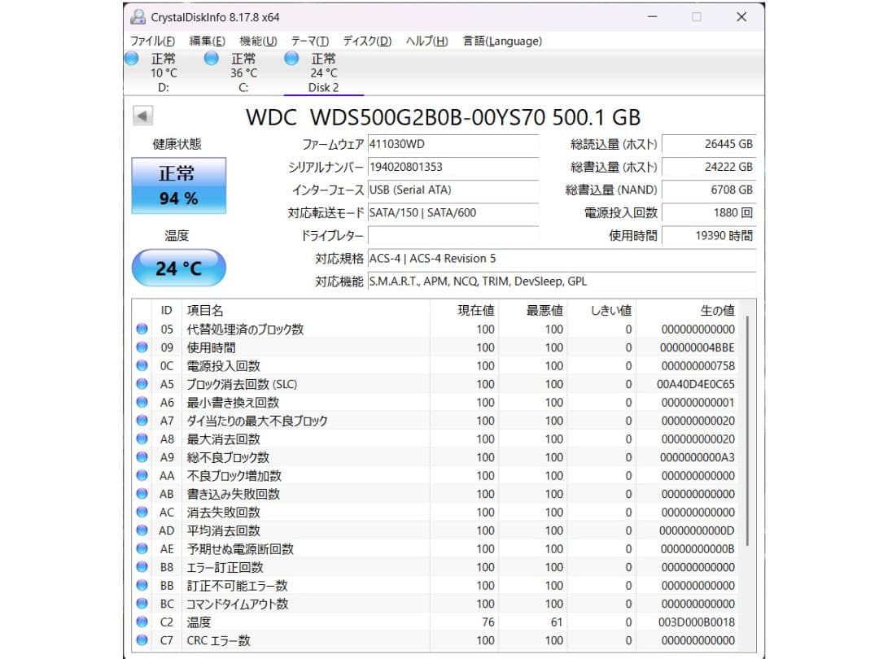Click the blue 正常 94% health status panel
Image resolution: width=879 pixels, height=659 pixels.
(178, 185)
